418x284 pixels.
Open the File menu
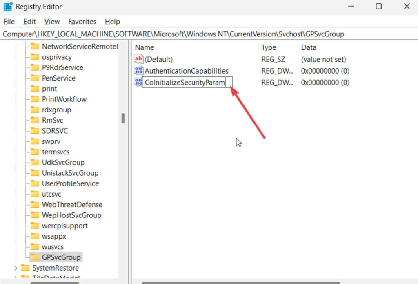(x=9, y=22)
